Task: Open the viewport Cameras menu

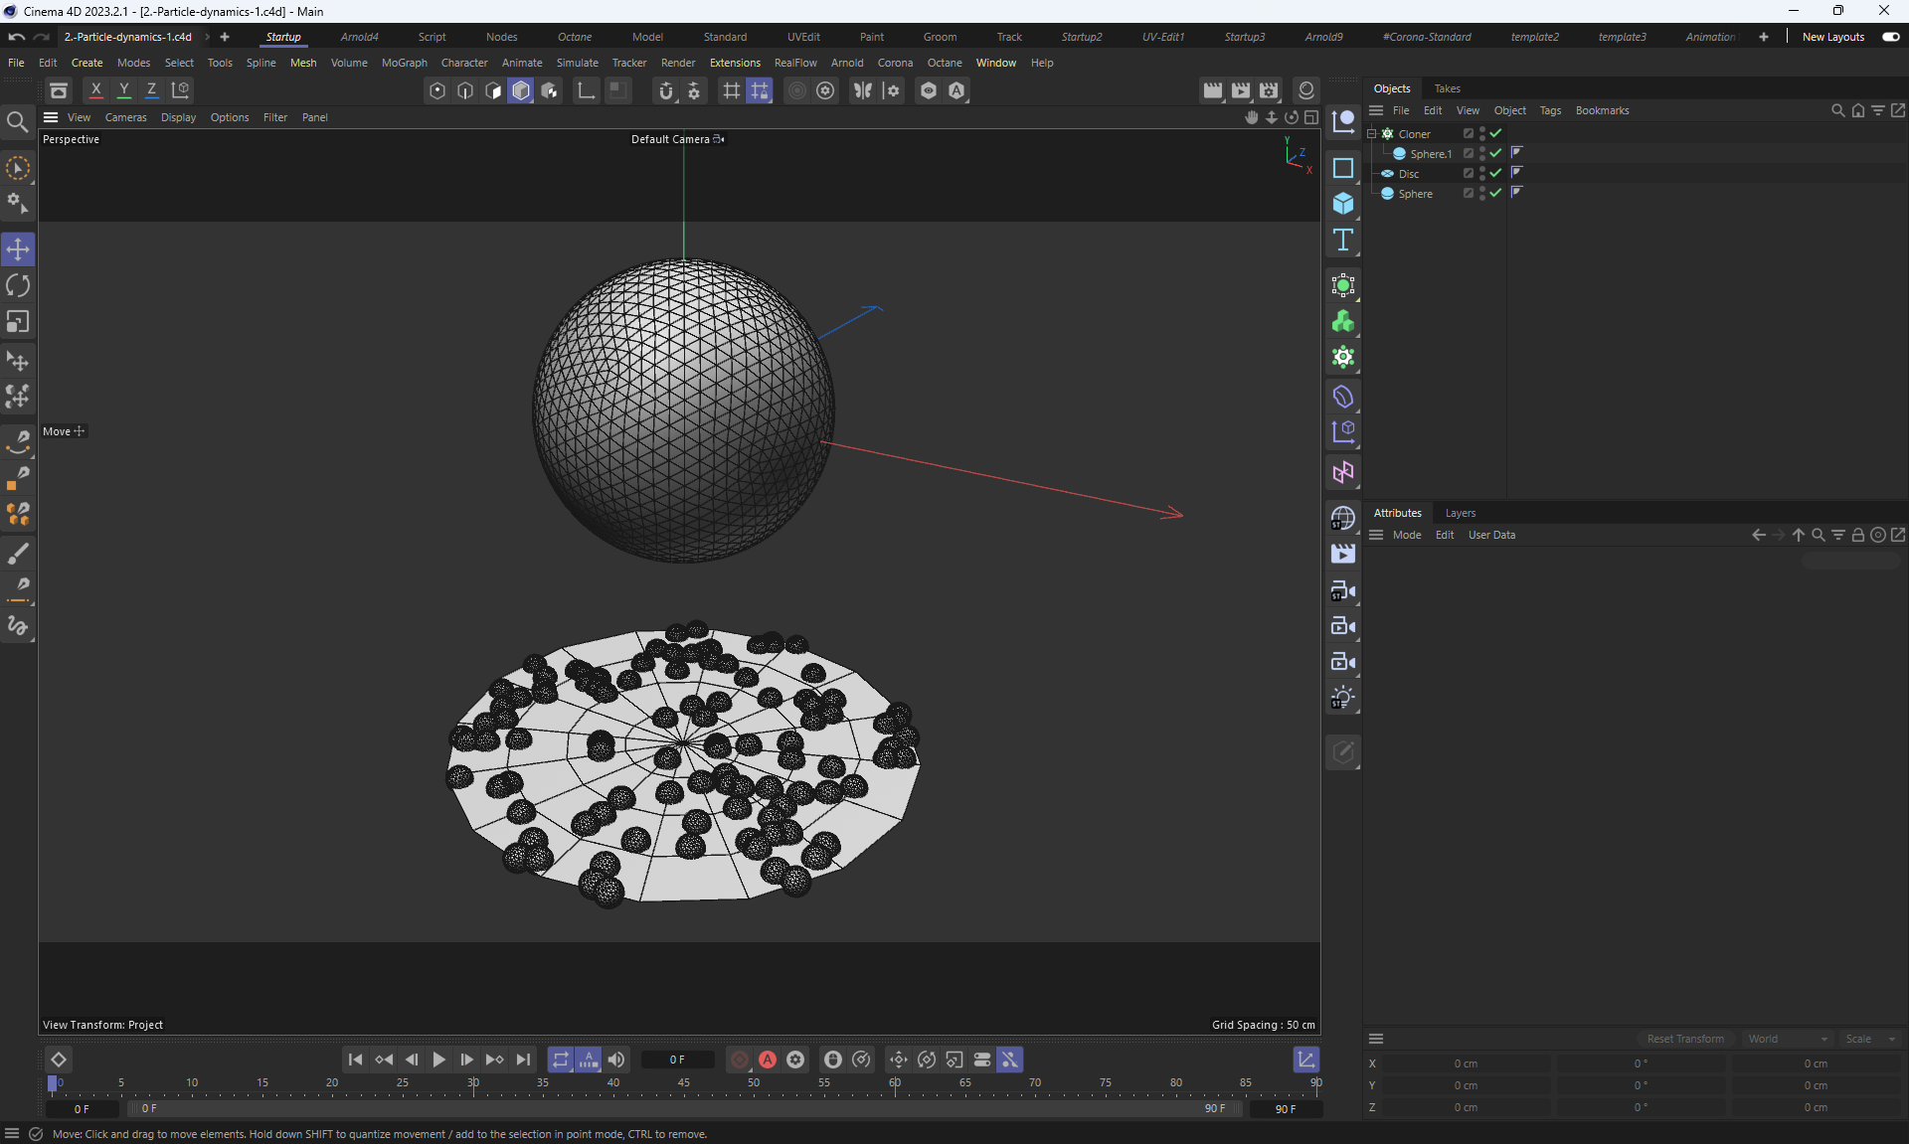Action: (x=125, y=117)
